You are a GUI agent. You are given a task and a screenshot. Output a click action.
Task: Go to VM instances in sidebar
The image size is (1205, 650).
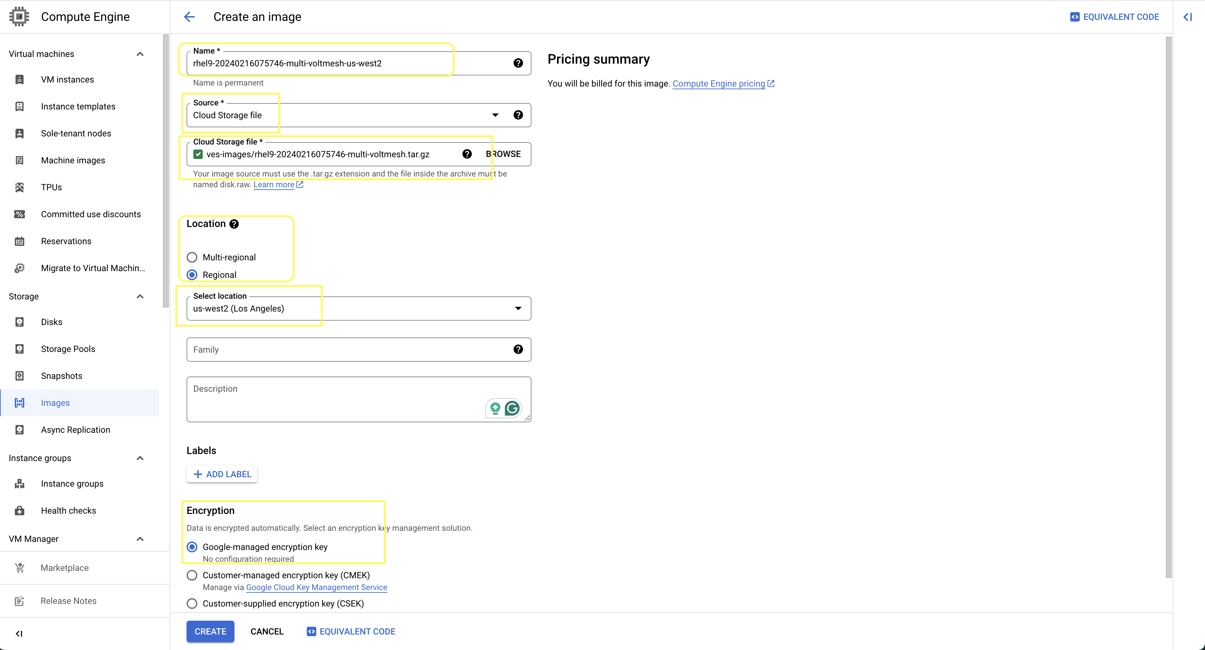pyautogui.click(x=67, y=79)
